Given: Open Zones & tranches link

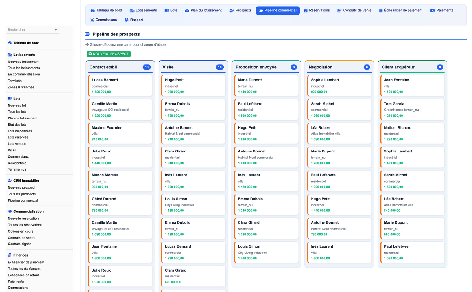Looking at the screenshot, I should [x=21, y=87].
